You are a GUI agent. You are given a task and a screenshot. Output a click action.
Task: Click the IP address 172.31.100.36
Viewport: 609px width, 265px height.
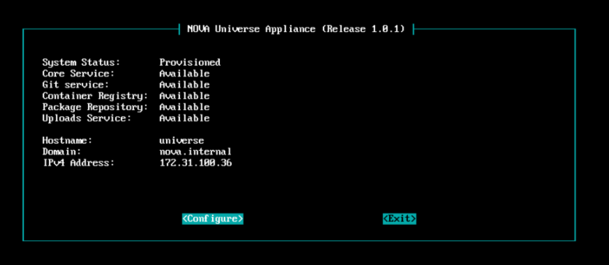(195, 163)
